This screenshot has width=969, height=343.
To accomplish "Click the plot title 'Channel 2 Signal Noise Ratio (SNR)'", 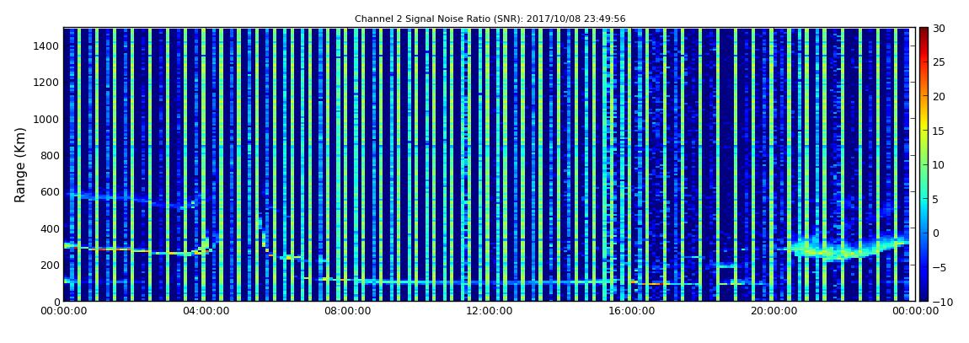I will [x=490, y=19].
